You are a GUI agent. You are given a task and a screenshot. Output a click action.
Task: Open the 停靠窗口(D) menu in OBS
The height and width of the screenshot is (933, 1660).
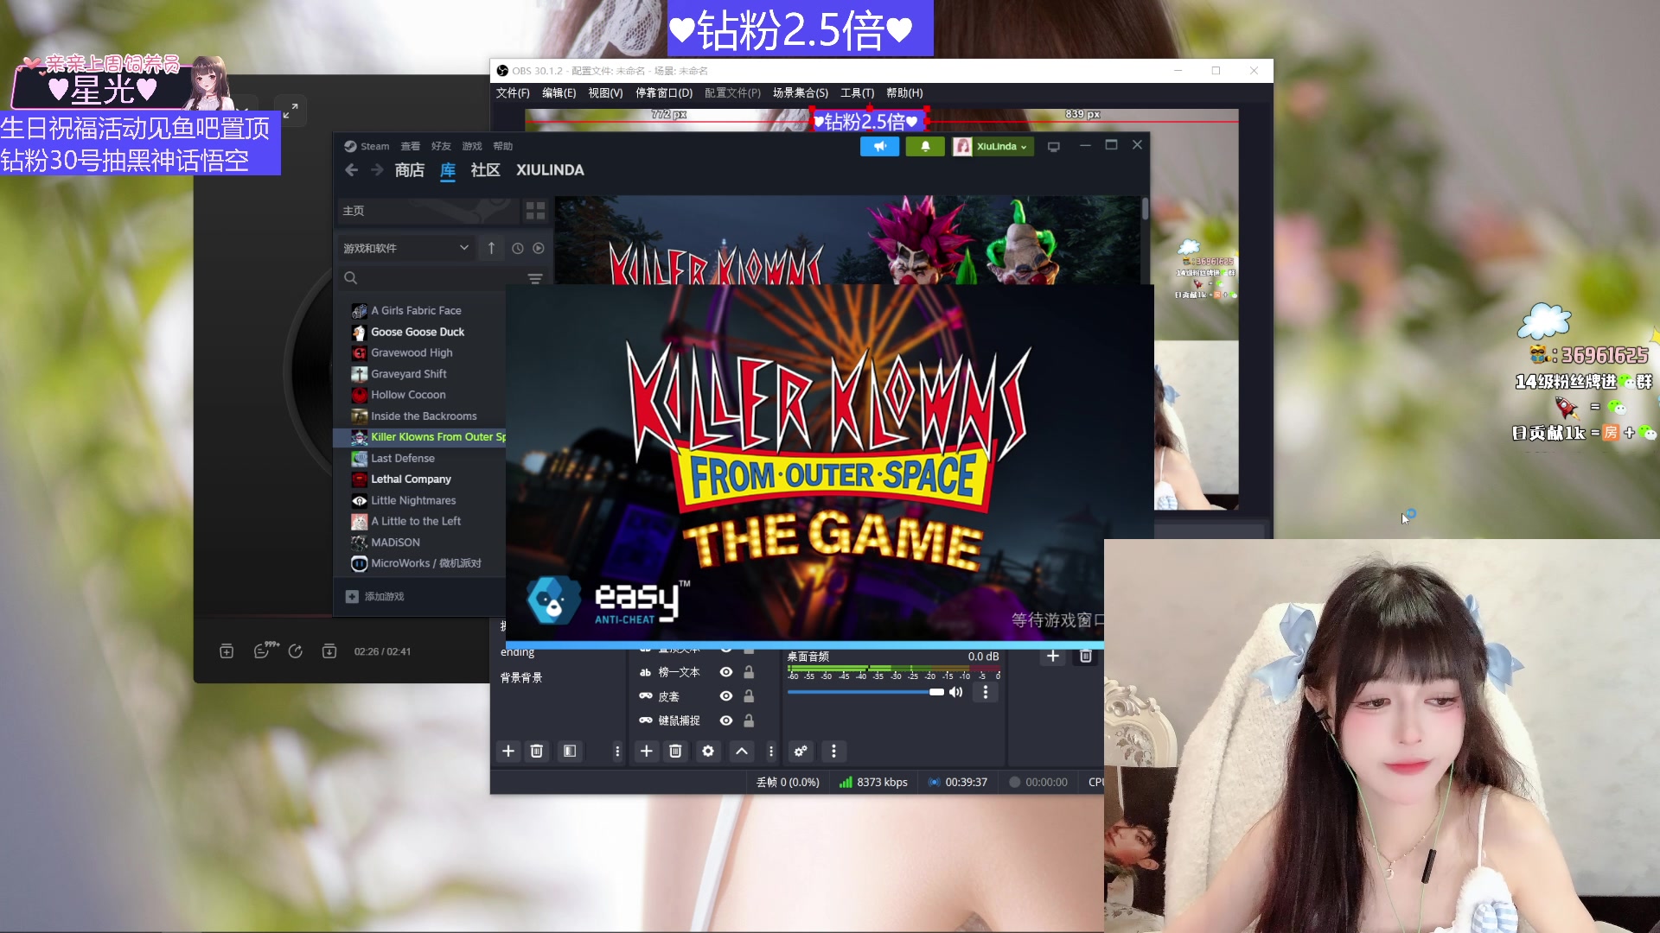(x=664, y=93)
